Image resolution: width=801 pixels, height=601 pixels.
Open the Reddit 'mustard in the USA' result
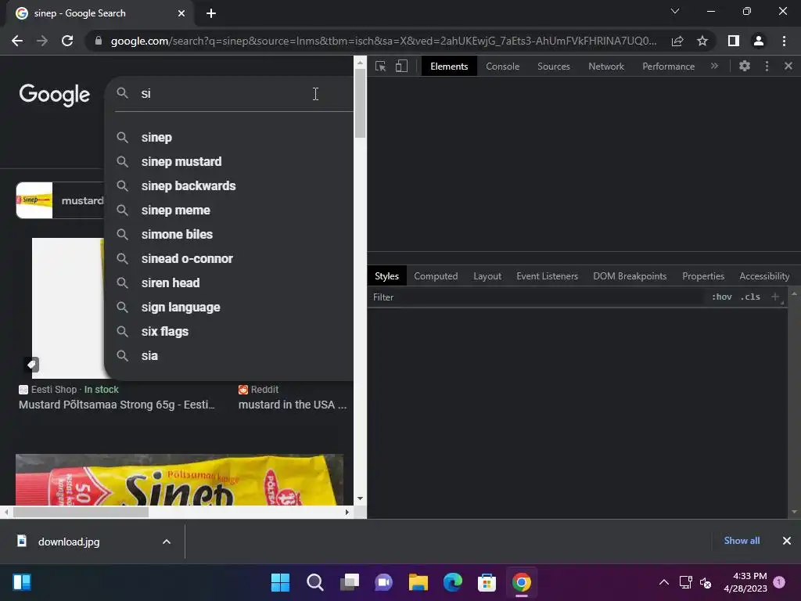[x=293, y=405]
